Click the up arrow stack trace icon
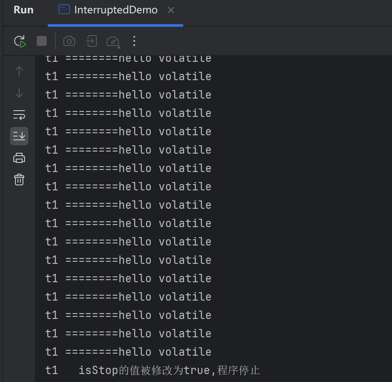 click(19, 71)
